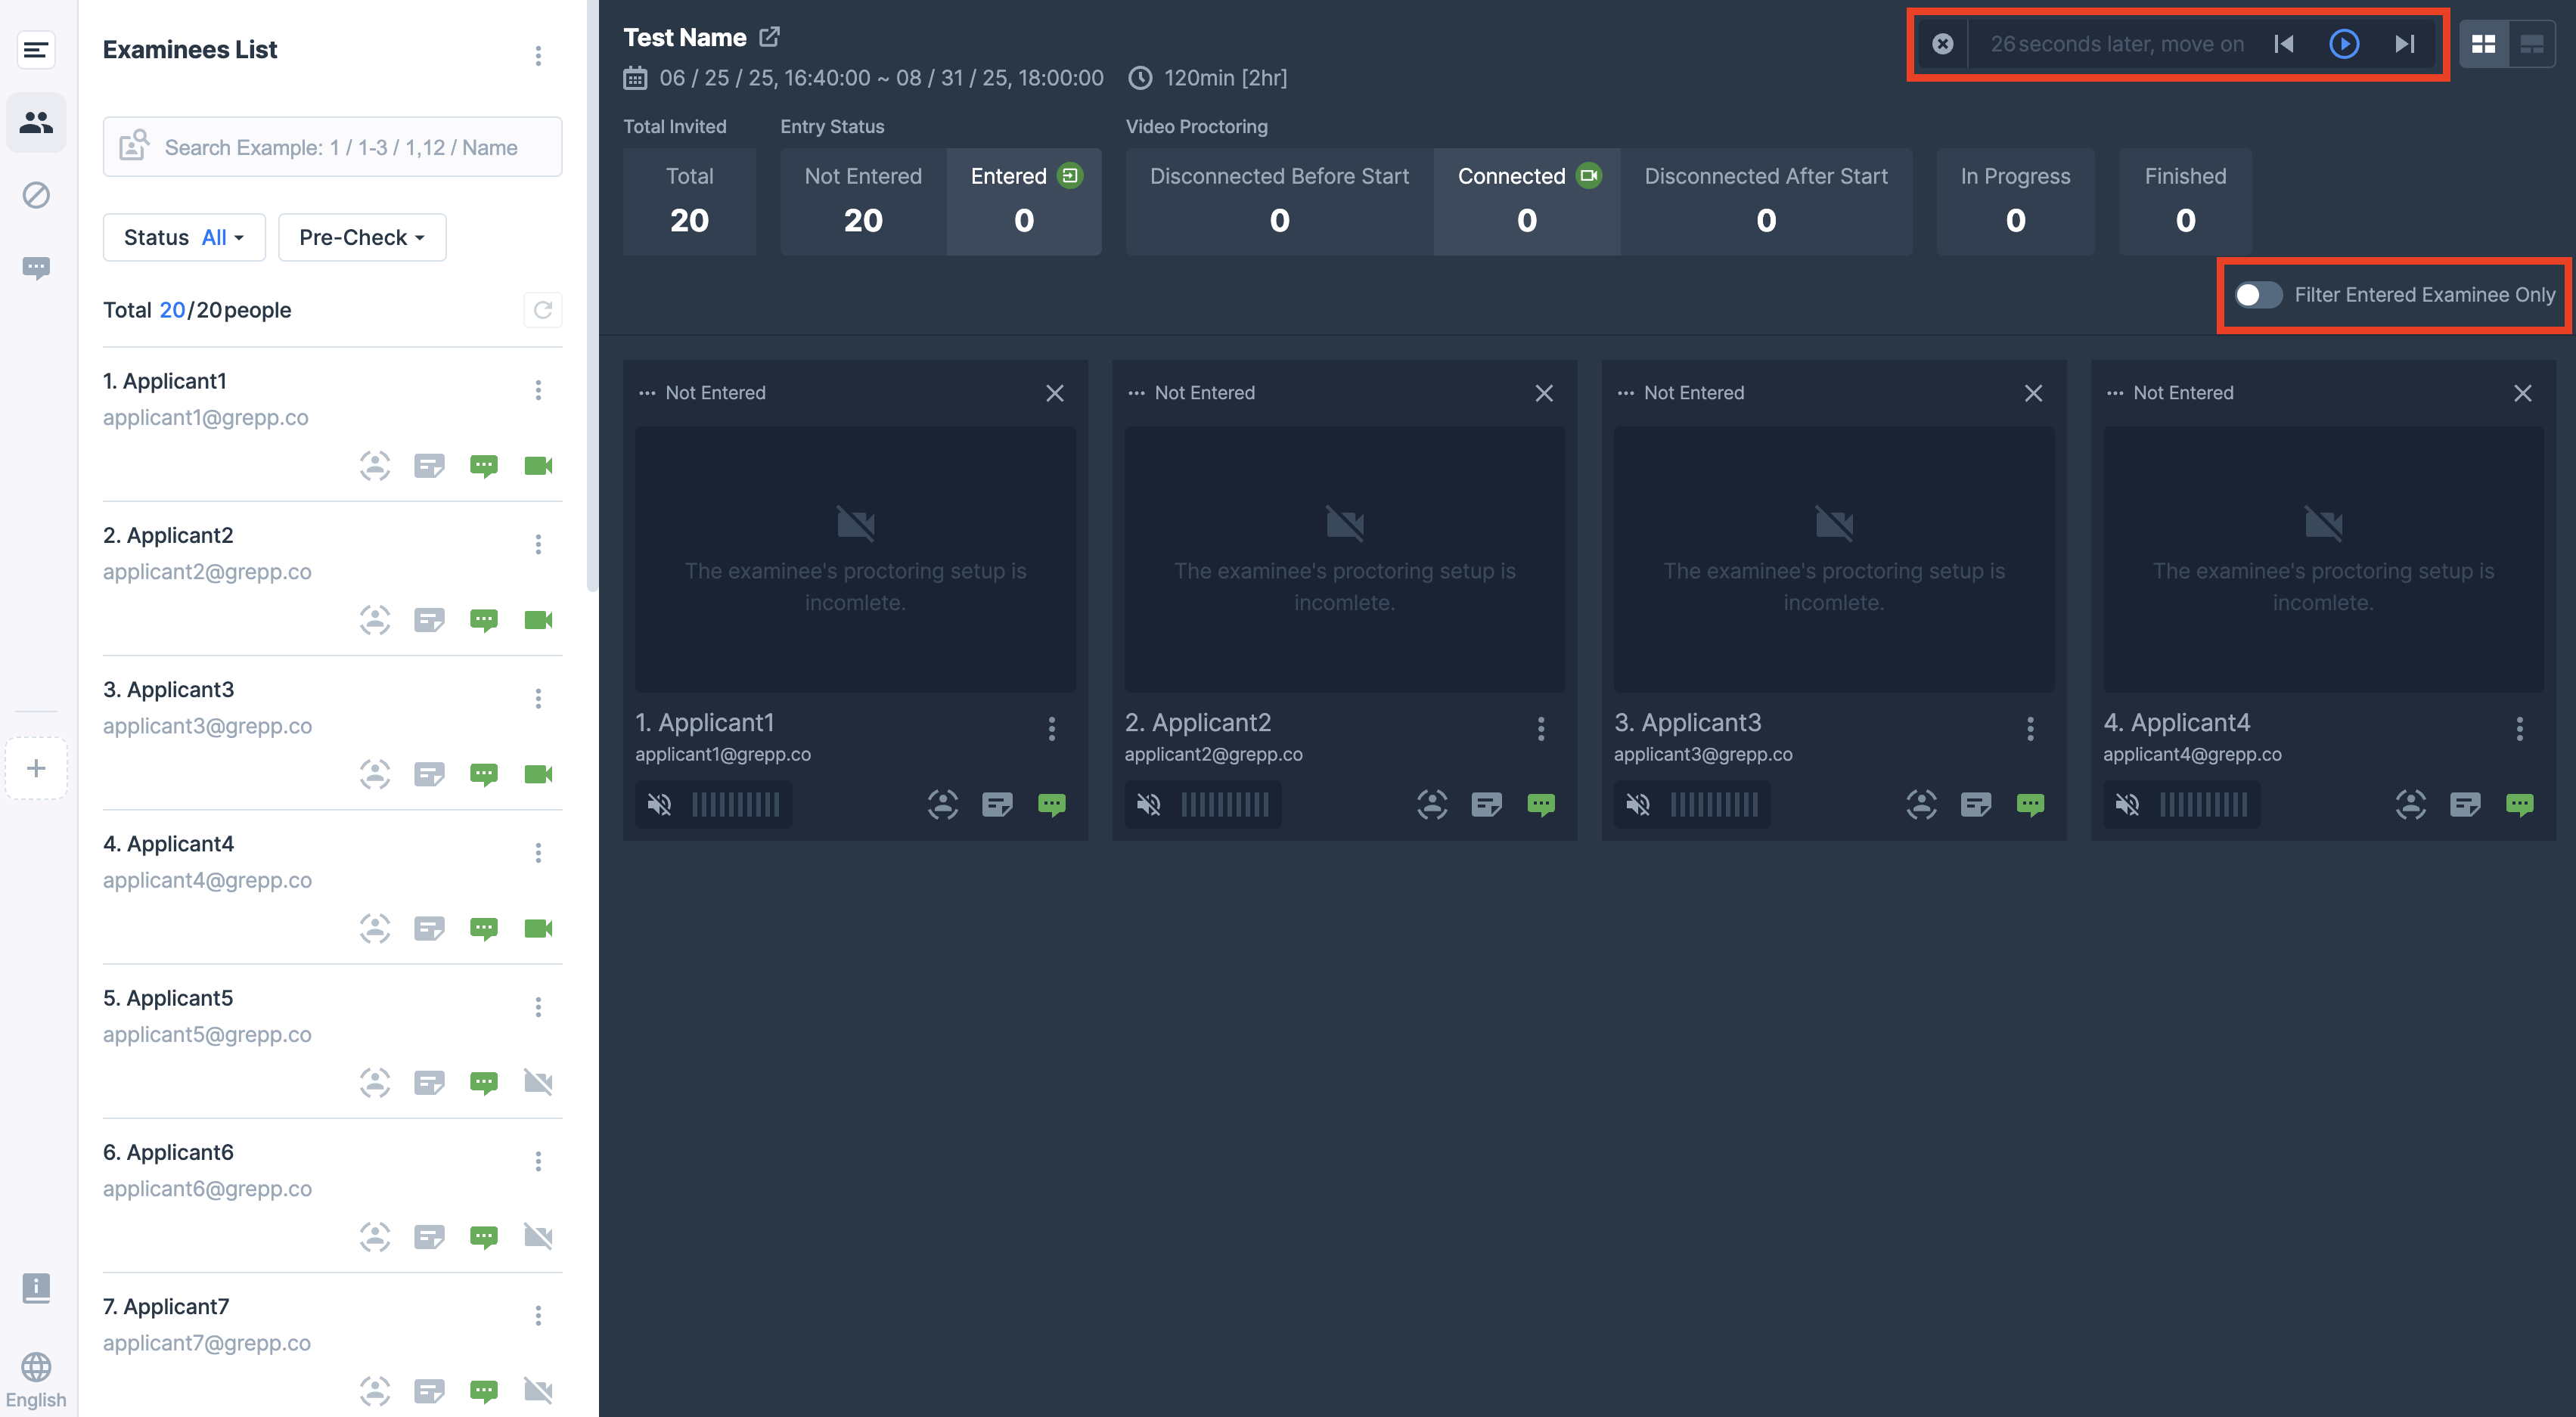Image resolution: width=2576 pixels, height=1417 pixels.
Task: Cancel the auto move-on timer
Action: [1942, 44]
